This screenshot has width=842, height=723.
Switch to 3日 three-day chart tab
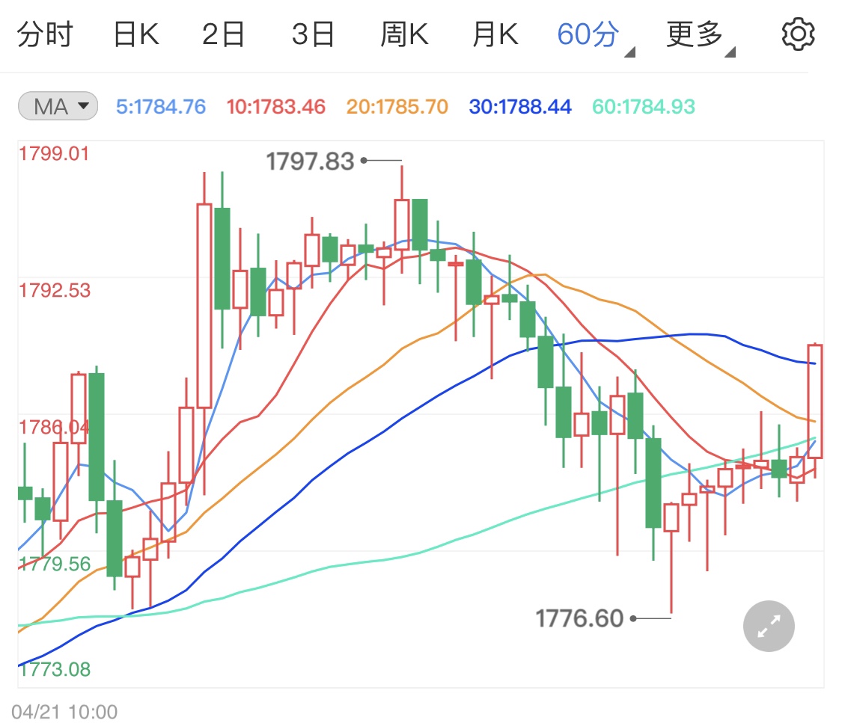pos(313,34)
